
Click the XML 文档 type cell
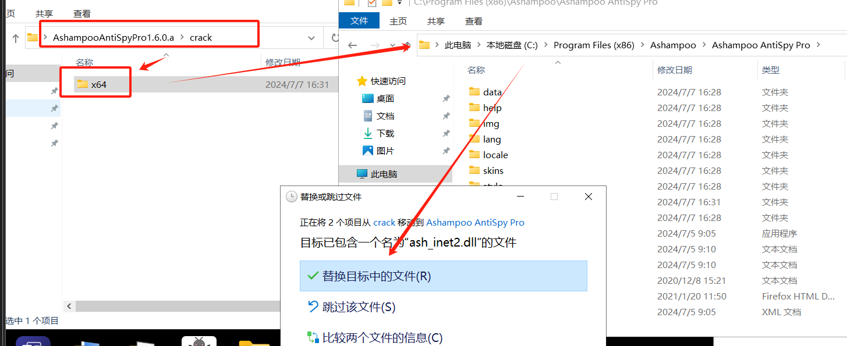[x=781, y=312]
